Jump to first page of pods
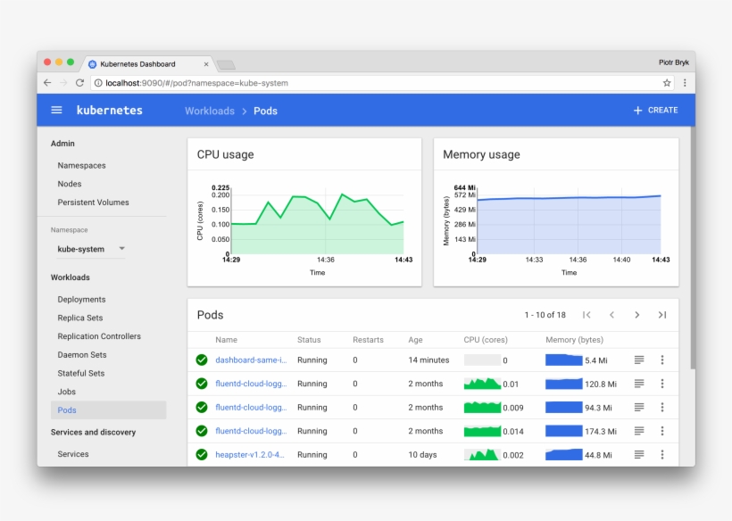The image size is (732, 521). click(586, 315)
